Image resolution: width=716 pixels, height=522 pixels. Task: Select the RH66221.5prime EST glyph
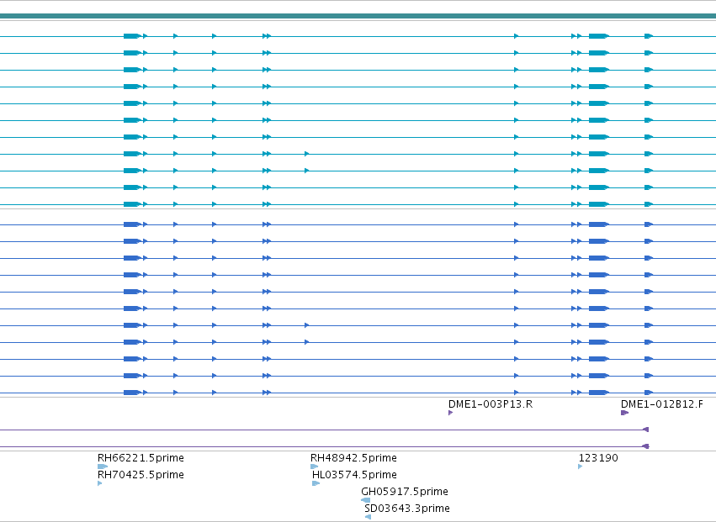tap(103, 467)
